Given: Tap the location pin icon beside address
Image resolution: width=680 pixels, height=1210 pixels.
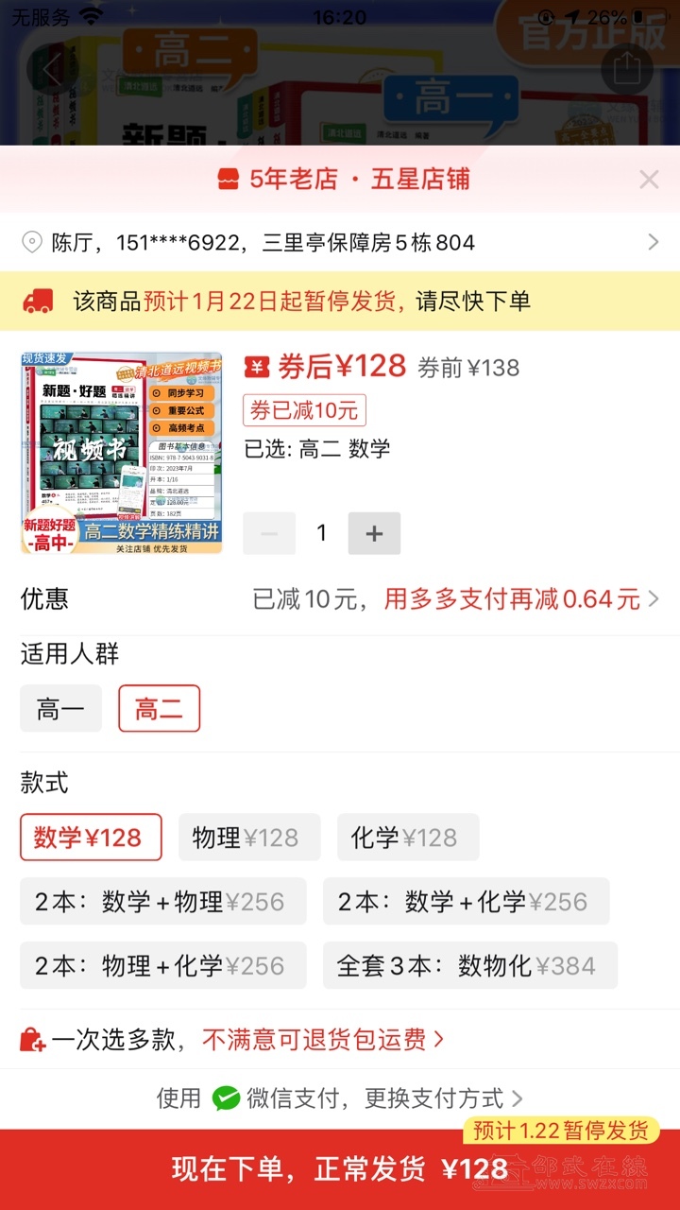Looking at the screenshot, I should [x=32, y=243].
